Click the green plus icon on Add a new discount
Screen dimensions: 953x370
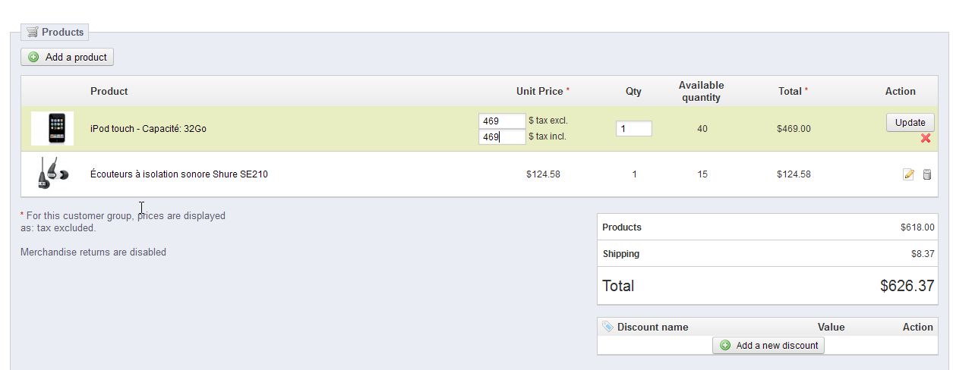pyautogui.click(x=725, y=345)
